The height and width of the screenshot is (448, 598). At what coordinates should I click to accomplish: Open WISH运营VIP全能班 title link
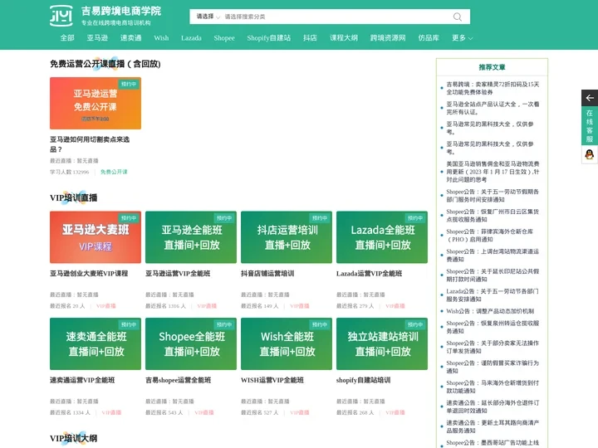tap(272, 380)
